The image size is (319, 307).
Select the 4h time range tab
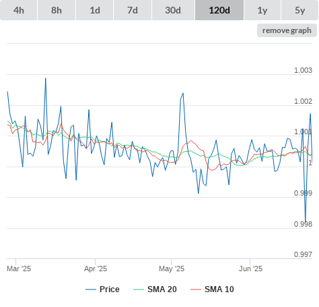(x=18, y=10)
